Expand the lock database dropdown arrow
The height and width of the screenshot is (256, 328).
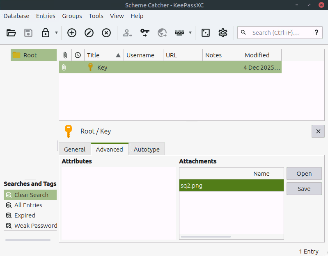(56, 33)
